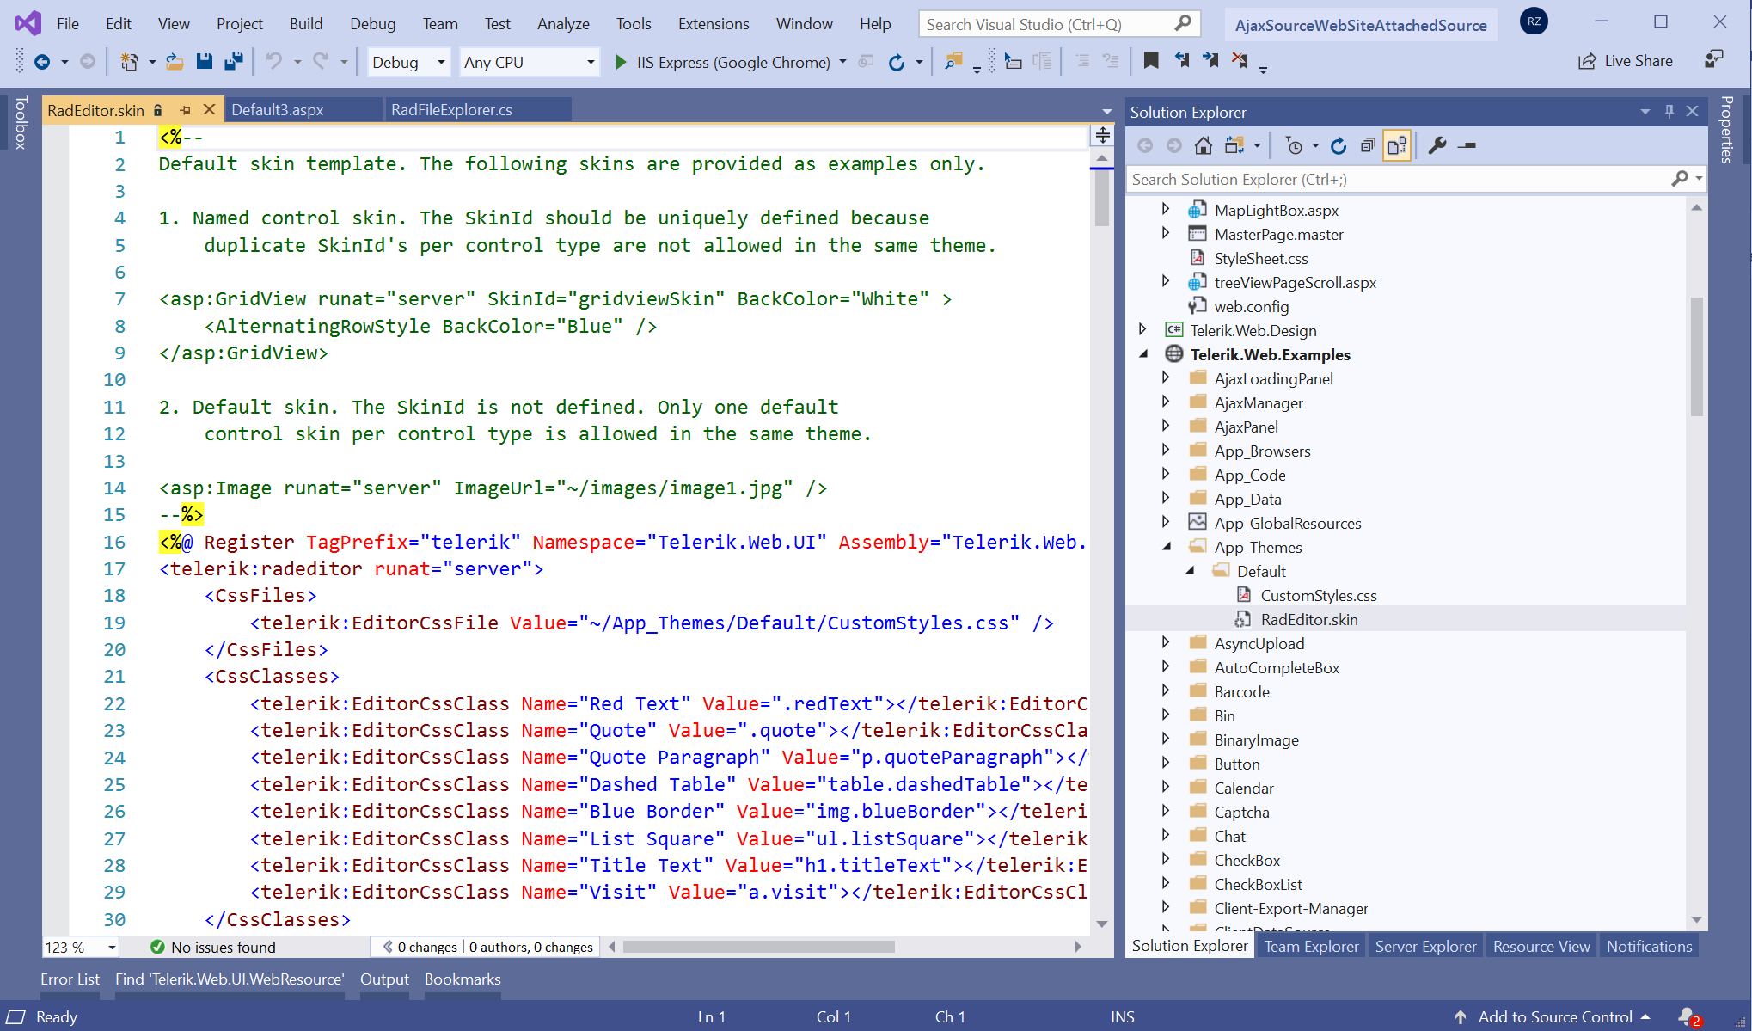Click the Pending Changes Filter clock icon
Image resolution: width=1752 pixels, height=1031 pixels.
click(1294, 146)
